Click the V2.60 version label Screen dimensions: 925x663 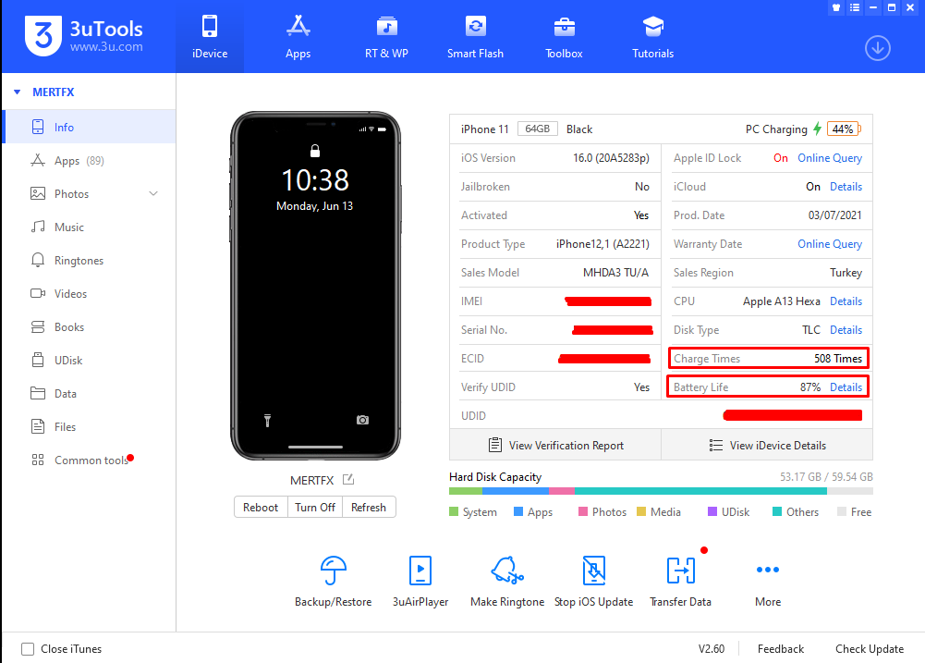[x=712, y=649]
